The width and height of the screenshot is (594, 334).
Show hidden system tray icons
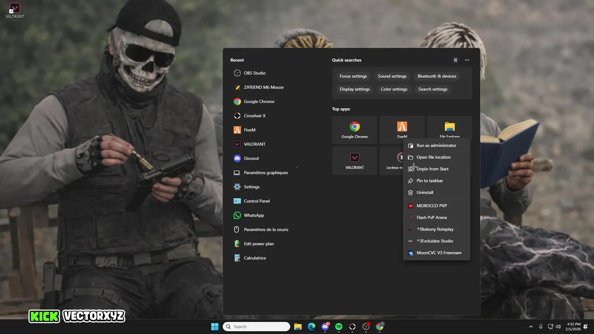[x=531, y=327]
